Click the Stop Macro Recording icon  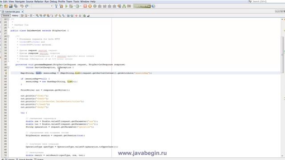[80, 16]
